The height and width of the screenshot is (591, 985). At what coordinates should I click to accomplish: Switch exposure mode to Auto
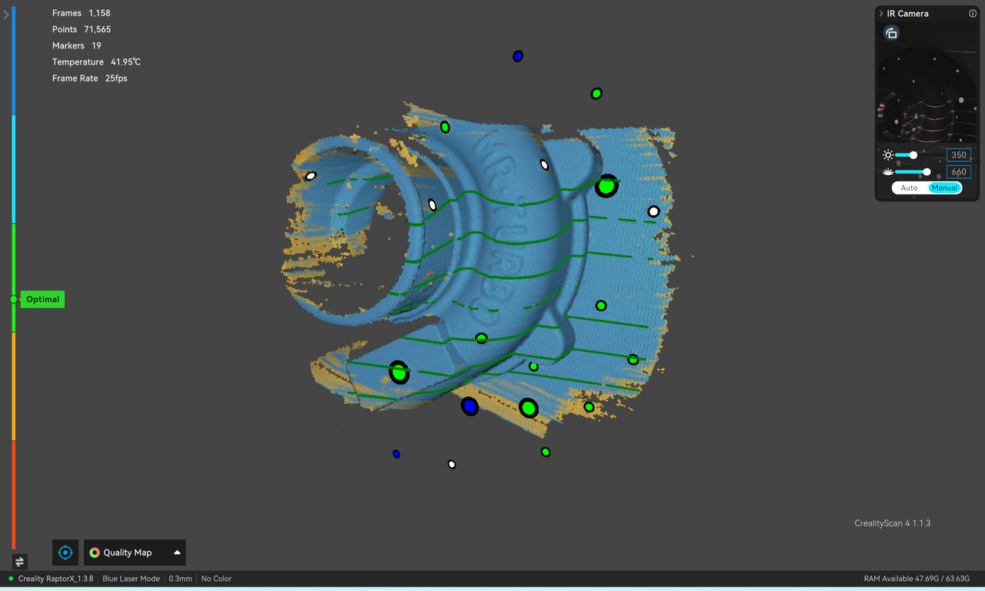tap(909, 188)
